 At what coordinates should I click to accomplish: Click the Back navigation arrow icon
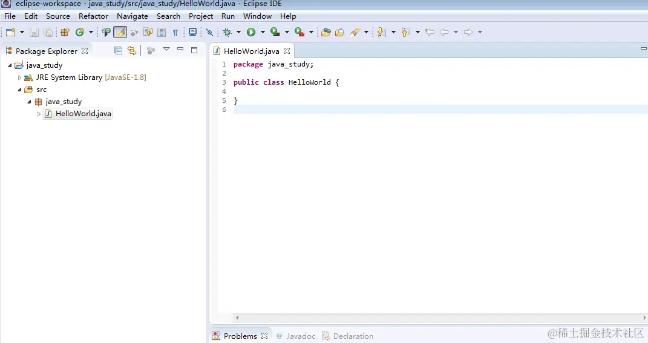444,32
